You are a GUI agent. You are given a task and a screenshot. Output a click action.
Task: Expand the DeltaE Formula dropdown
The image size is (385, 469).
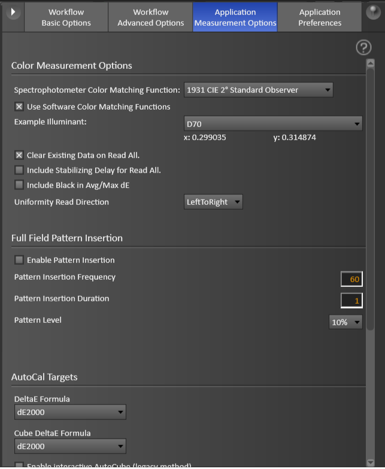pyautogui.click(x=70, y=412)
